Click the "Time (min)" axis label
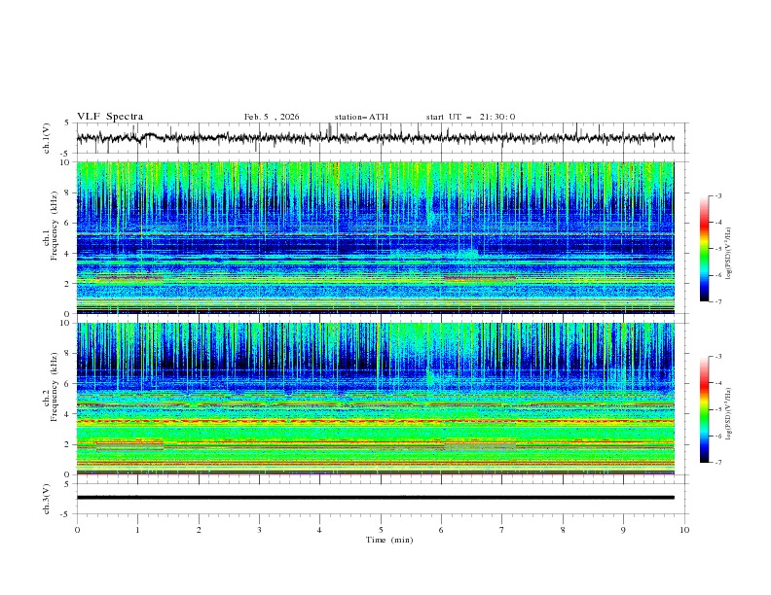The image size is (771, 595). (x=389, y=540)
